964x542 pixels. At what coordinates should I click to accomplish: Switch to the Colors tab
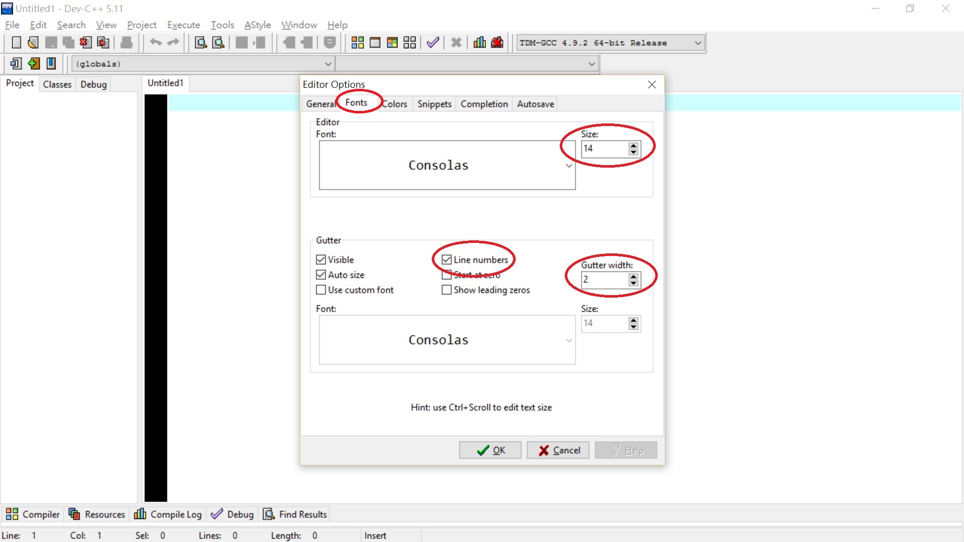[x=395, y=104]
